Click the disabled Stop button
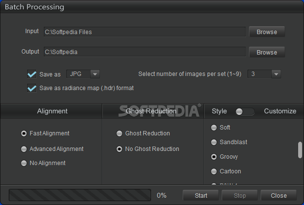This screenshot has width=304, height=205. pos(240,195)
